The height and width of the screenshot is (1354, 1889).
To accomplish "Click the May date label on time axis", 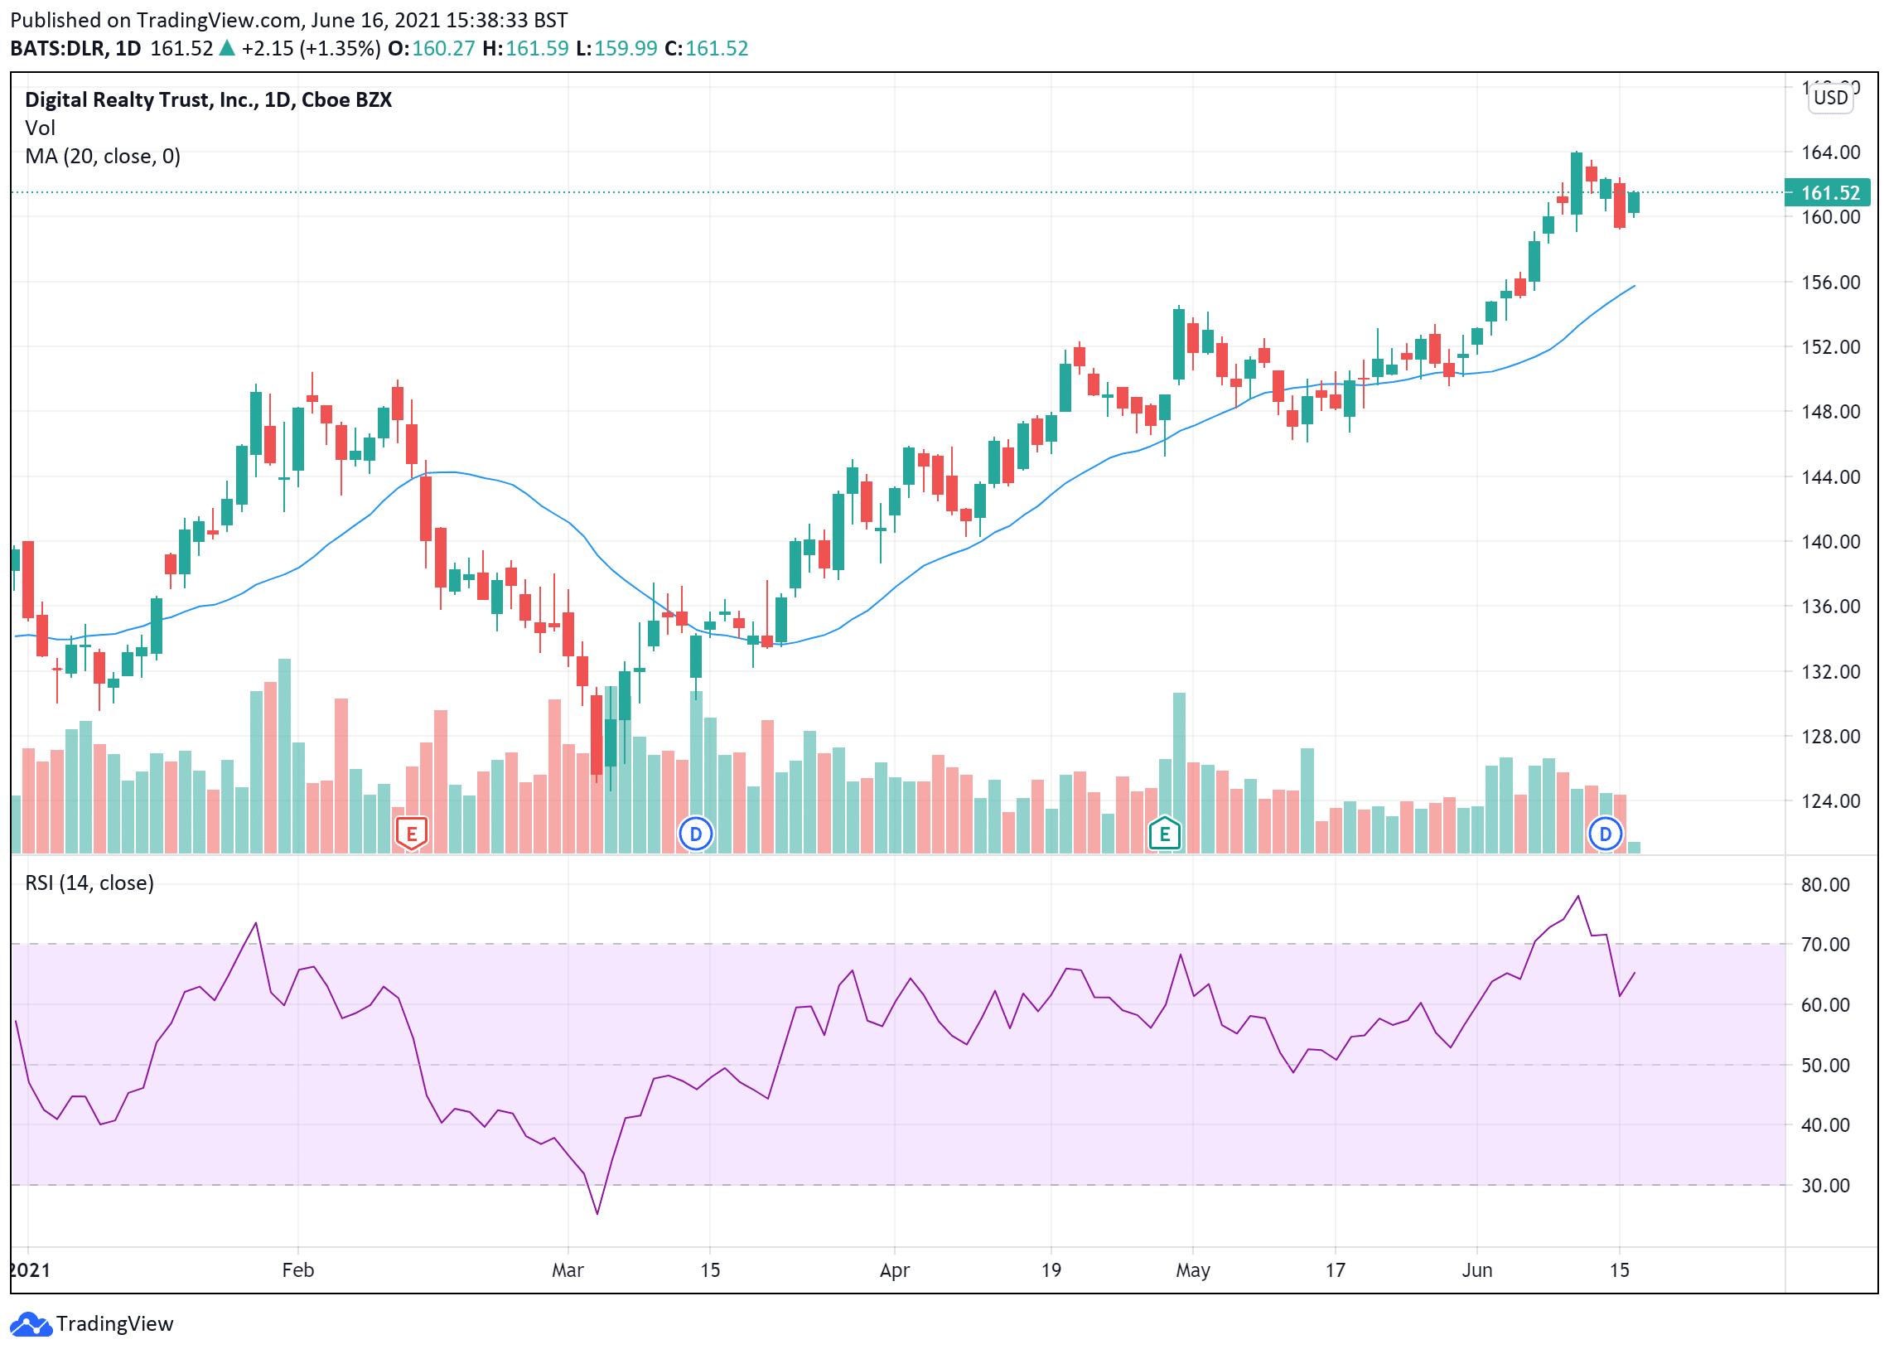I will tap(1193, 1270).
